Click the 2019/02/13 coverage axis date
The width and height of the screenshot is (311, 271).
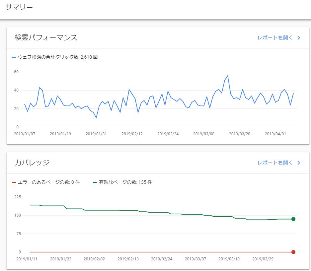click(x=128, y=259)
